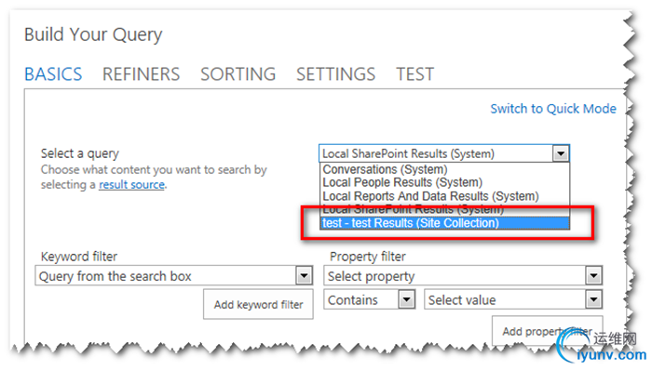Open the TEST tab
Image resolution: width=652 pixels, height=370 pixels.
[x=414, y=74]
